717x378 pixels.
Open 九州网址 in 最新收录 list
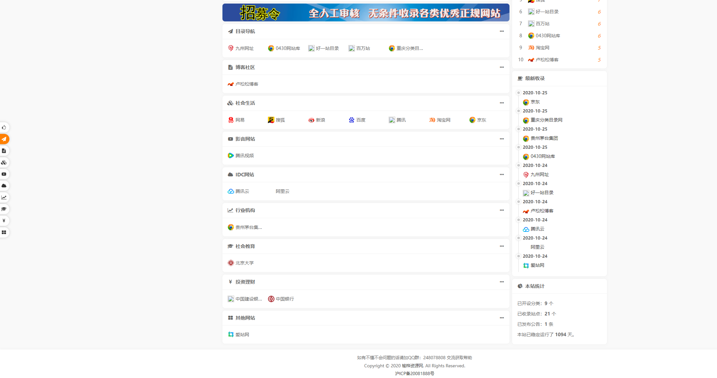tap(536, 174)
